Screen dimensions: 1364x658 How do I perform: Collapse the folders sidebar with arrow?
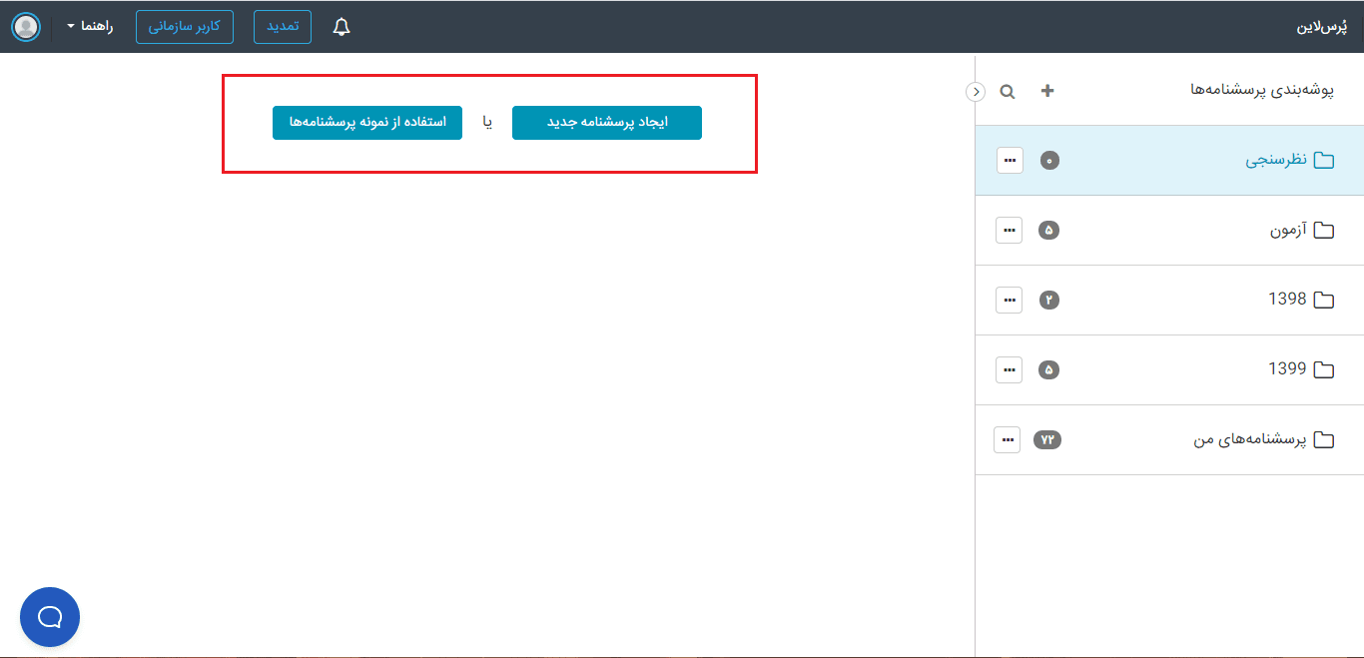pyautogui.click(x=976, y=92)
